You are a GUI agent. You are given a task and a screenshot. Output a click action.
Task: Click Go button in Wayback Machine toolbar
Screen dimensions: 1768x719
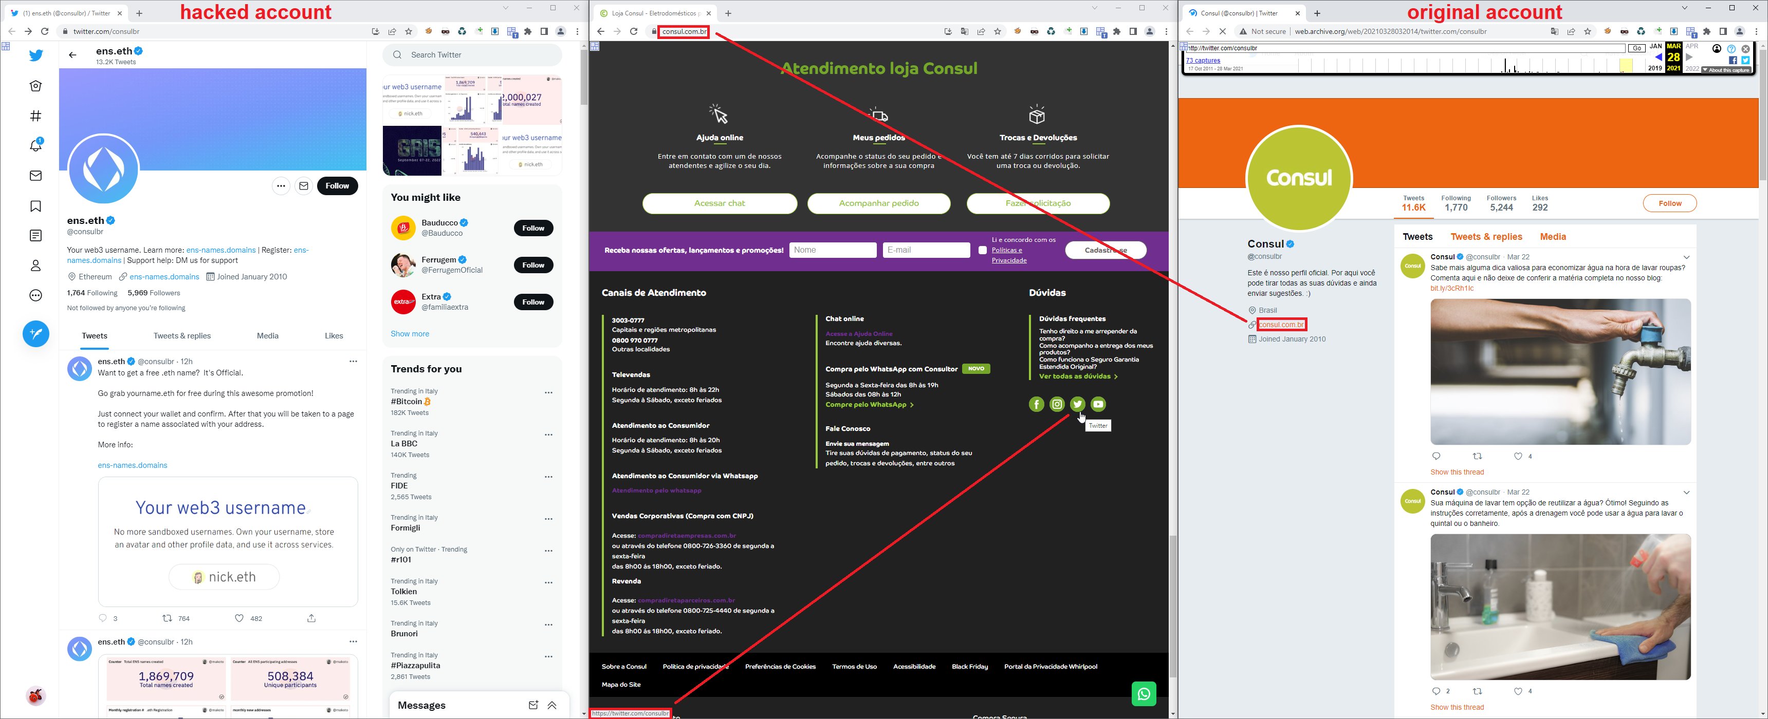[1637, 48]
